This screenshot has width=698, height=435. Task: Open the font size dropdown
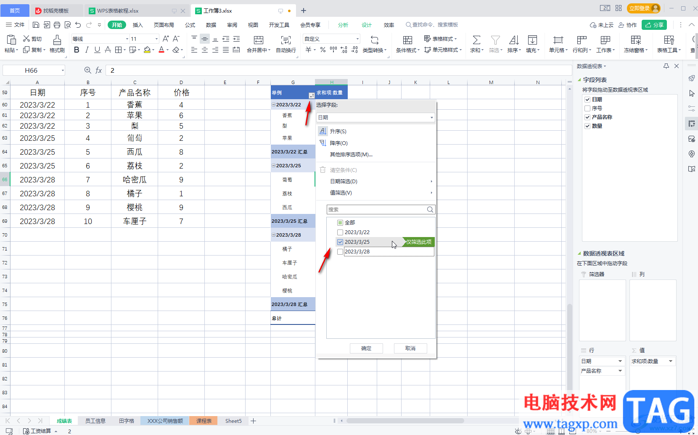tap(156, 39)
